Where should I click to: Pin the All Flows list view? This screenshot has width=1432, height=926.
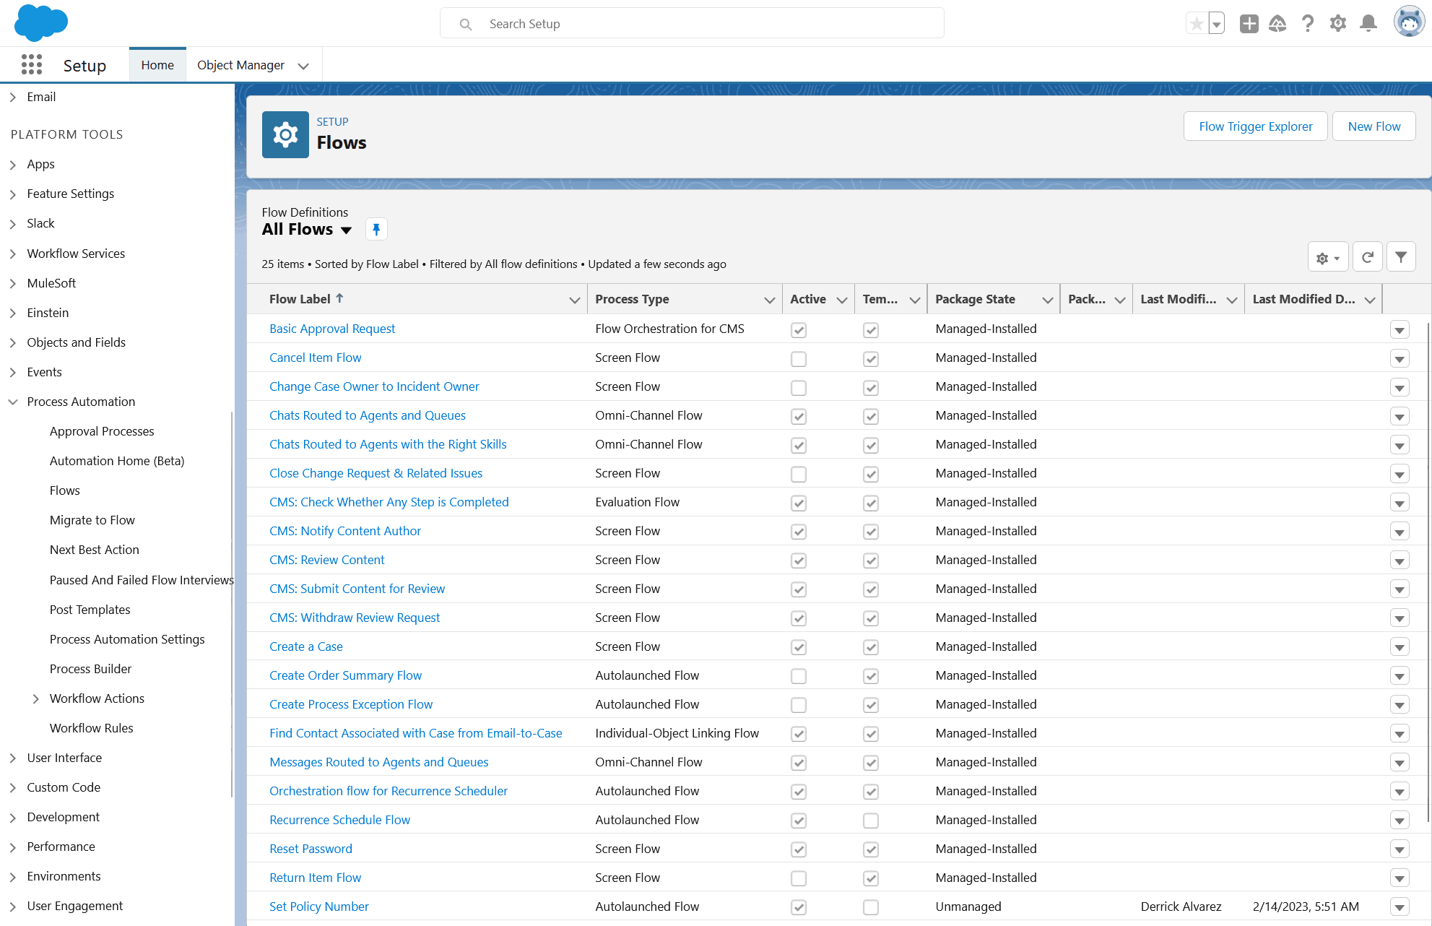[376, 230]
